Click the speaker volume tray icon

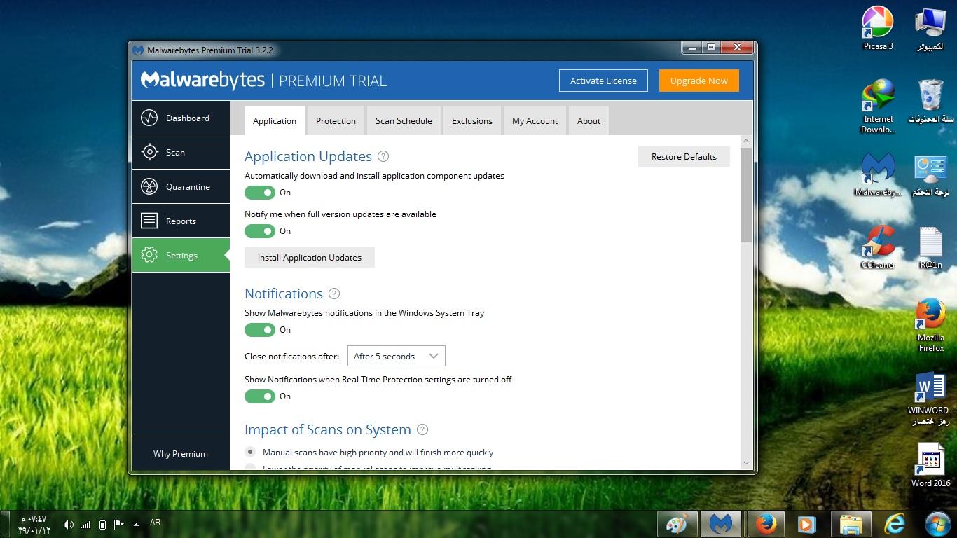pos(68,524)
